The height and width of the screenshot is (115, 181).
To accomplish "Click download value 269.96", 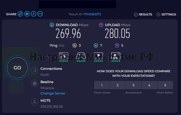I will click(68, 33).
